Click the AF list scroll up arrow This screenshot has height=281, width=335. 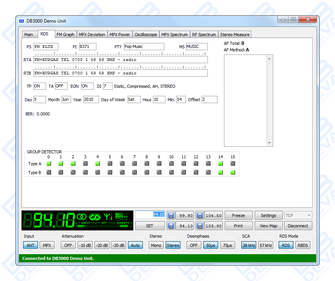[270, 59]
